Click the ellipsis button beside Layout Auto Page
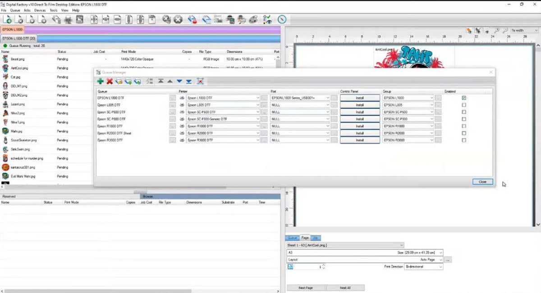The image size is (541, 293). coord(447,260)
